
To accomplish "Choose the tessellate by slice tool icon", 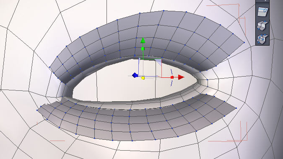I will [262, 25].
